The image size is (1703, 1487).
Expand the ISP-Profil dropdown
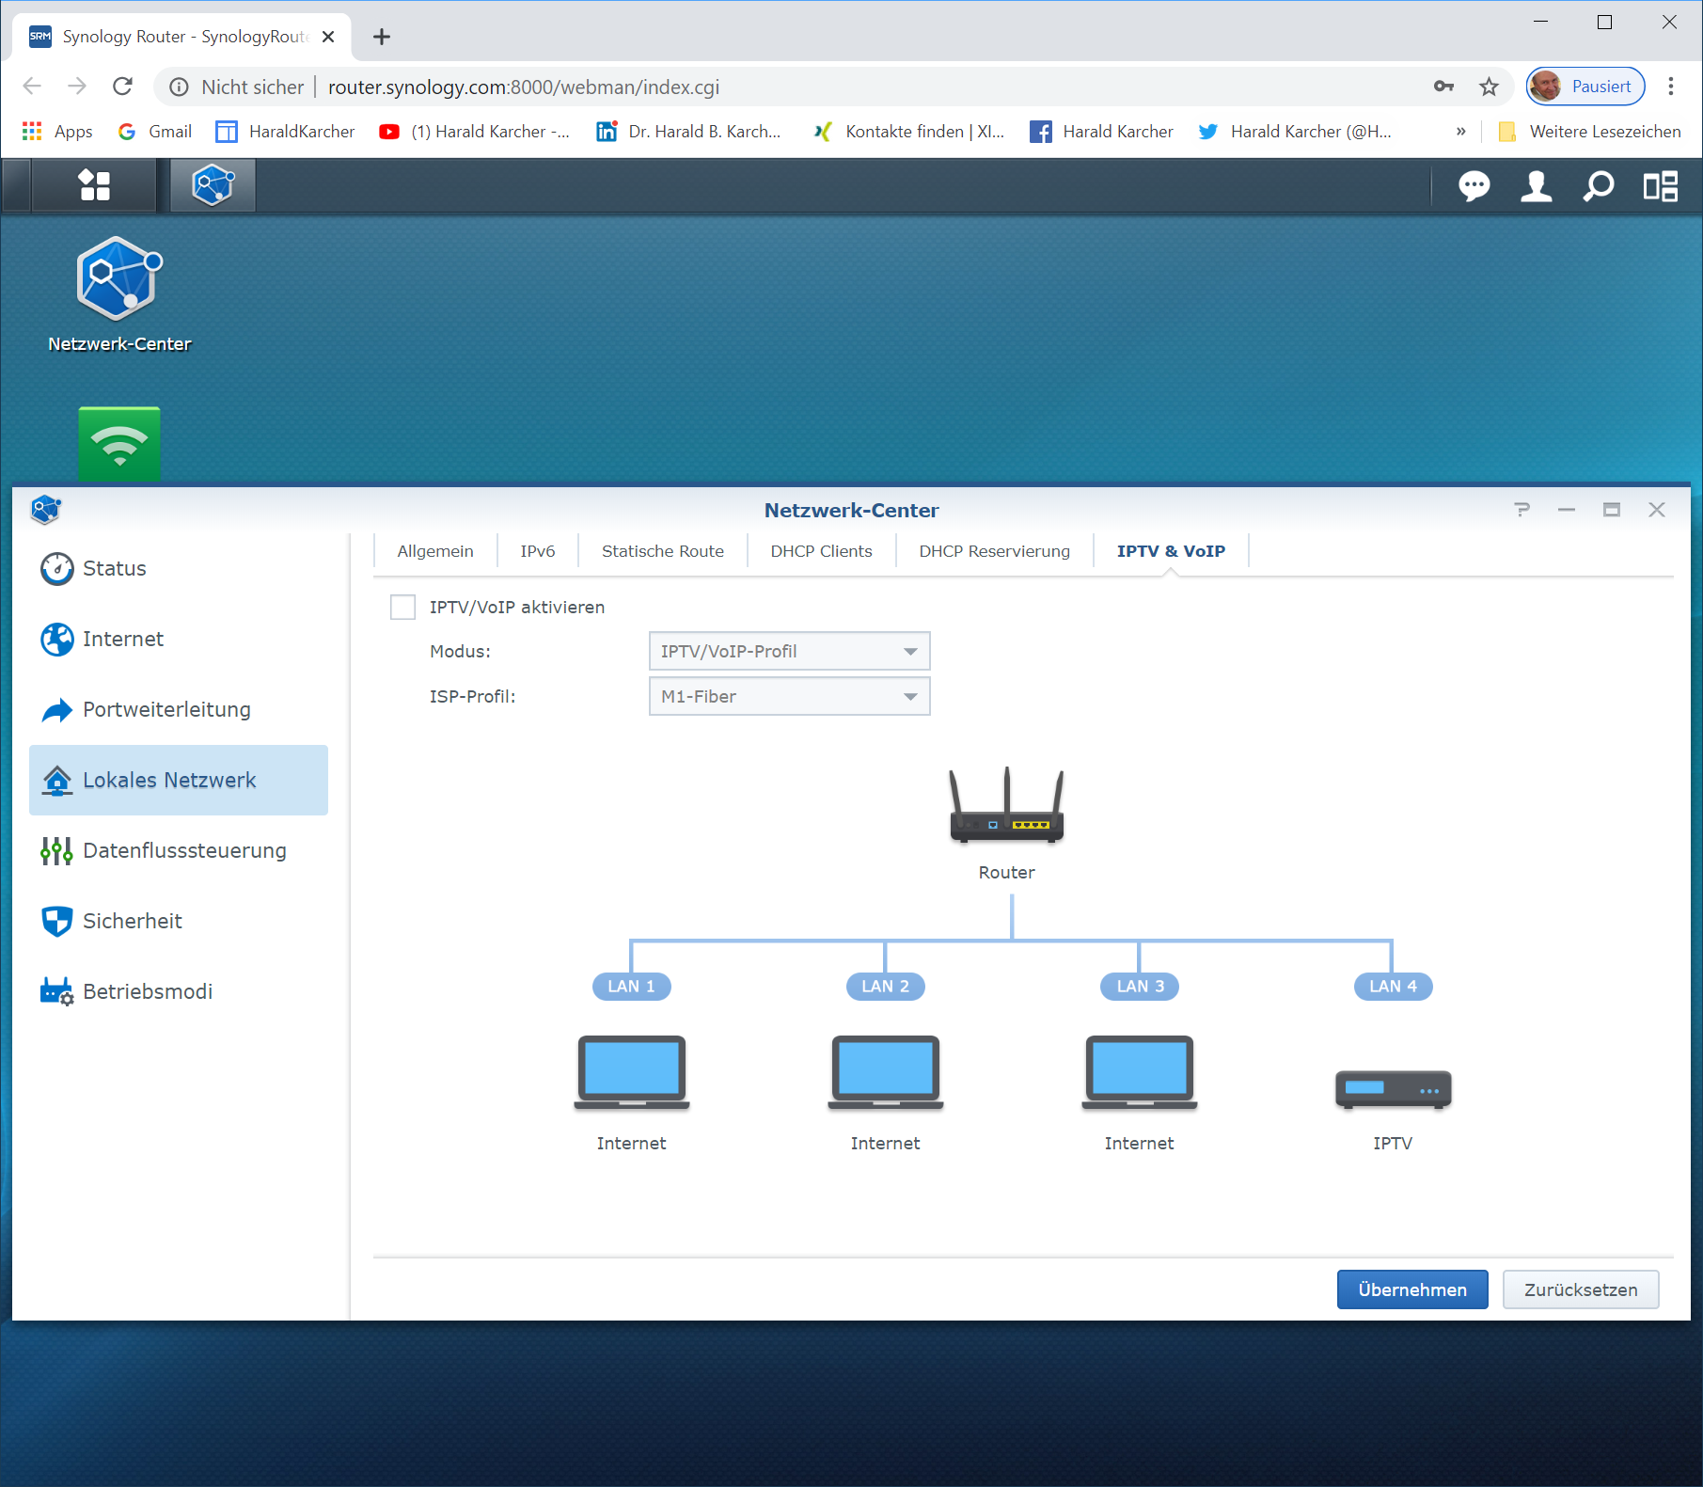789,696
